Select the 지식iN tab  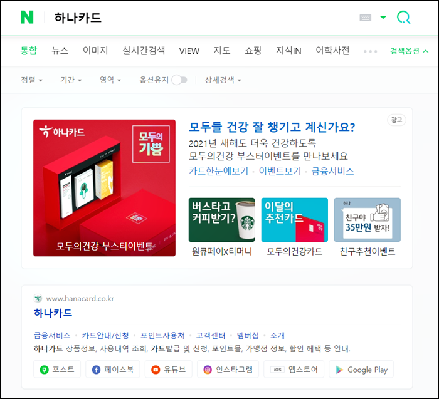coord(288,51)
